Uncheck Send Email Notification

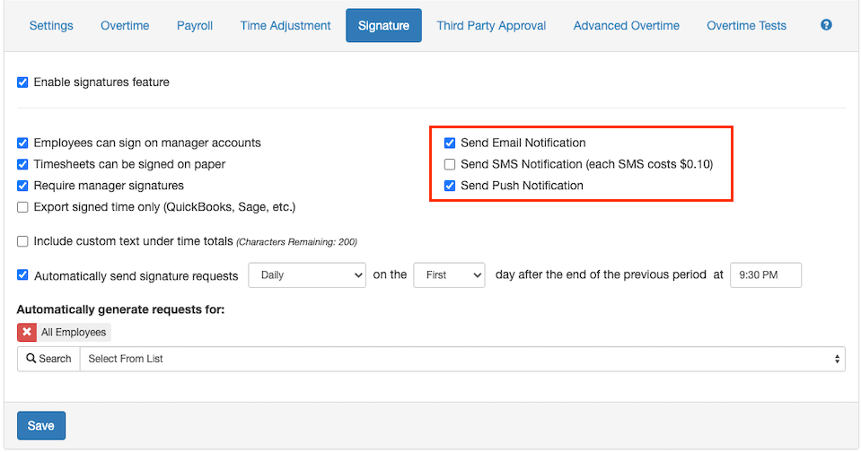[x=450, y=143]
